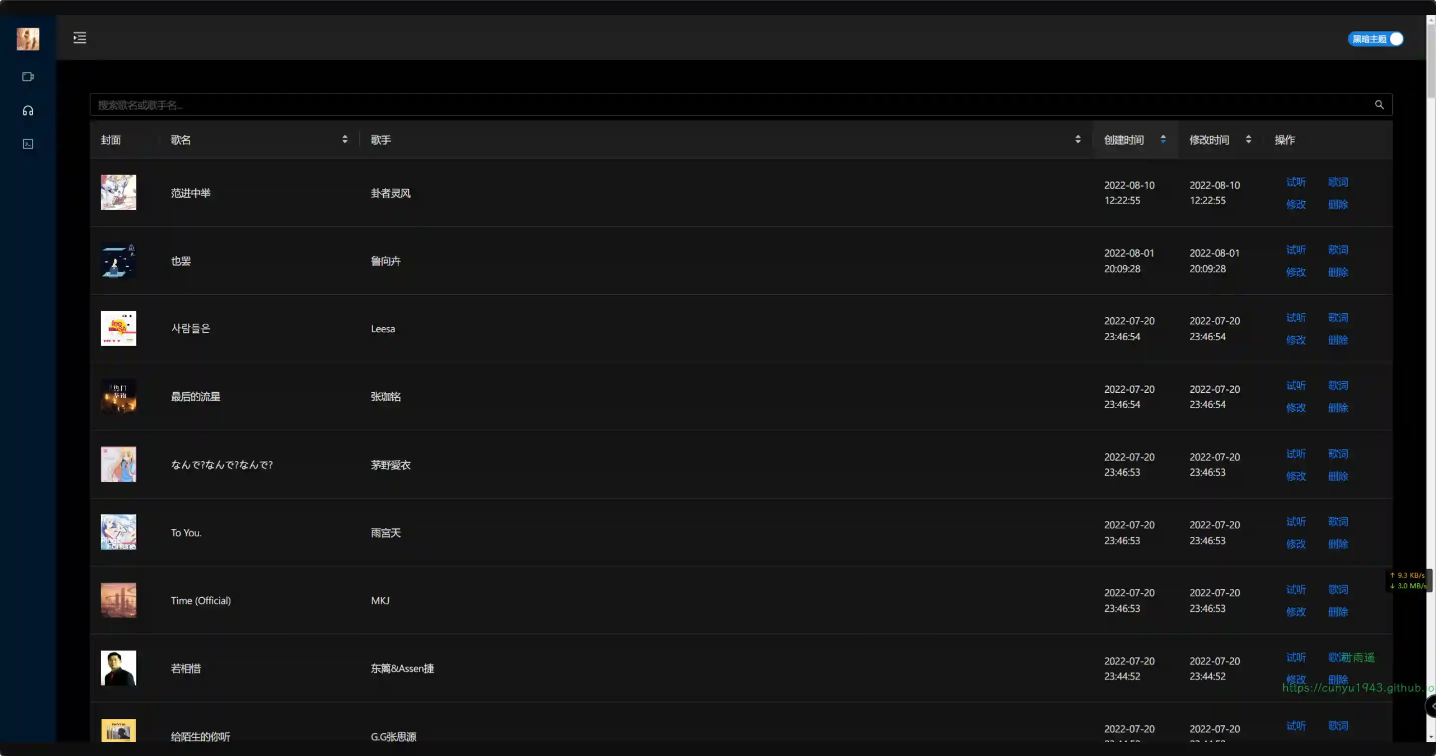Click the user avatar in sidebar
Screen dimensions: 1436x756
(x=28, y=39)
